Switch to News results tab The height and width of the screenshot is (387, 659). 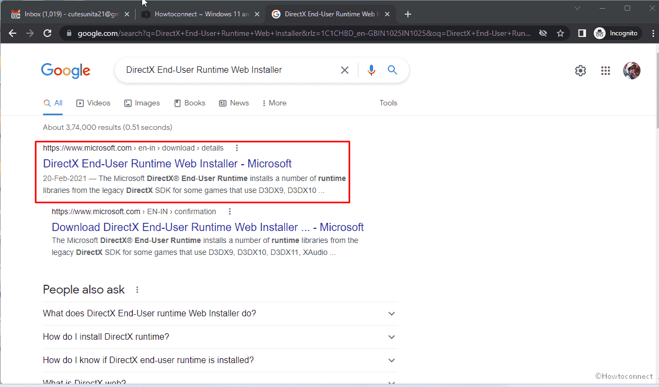click(234, 103)
